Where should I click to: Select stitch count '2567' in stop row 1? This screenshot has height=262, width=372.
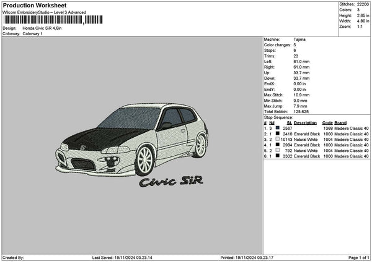tap(288, 129)
